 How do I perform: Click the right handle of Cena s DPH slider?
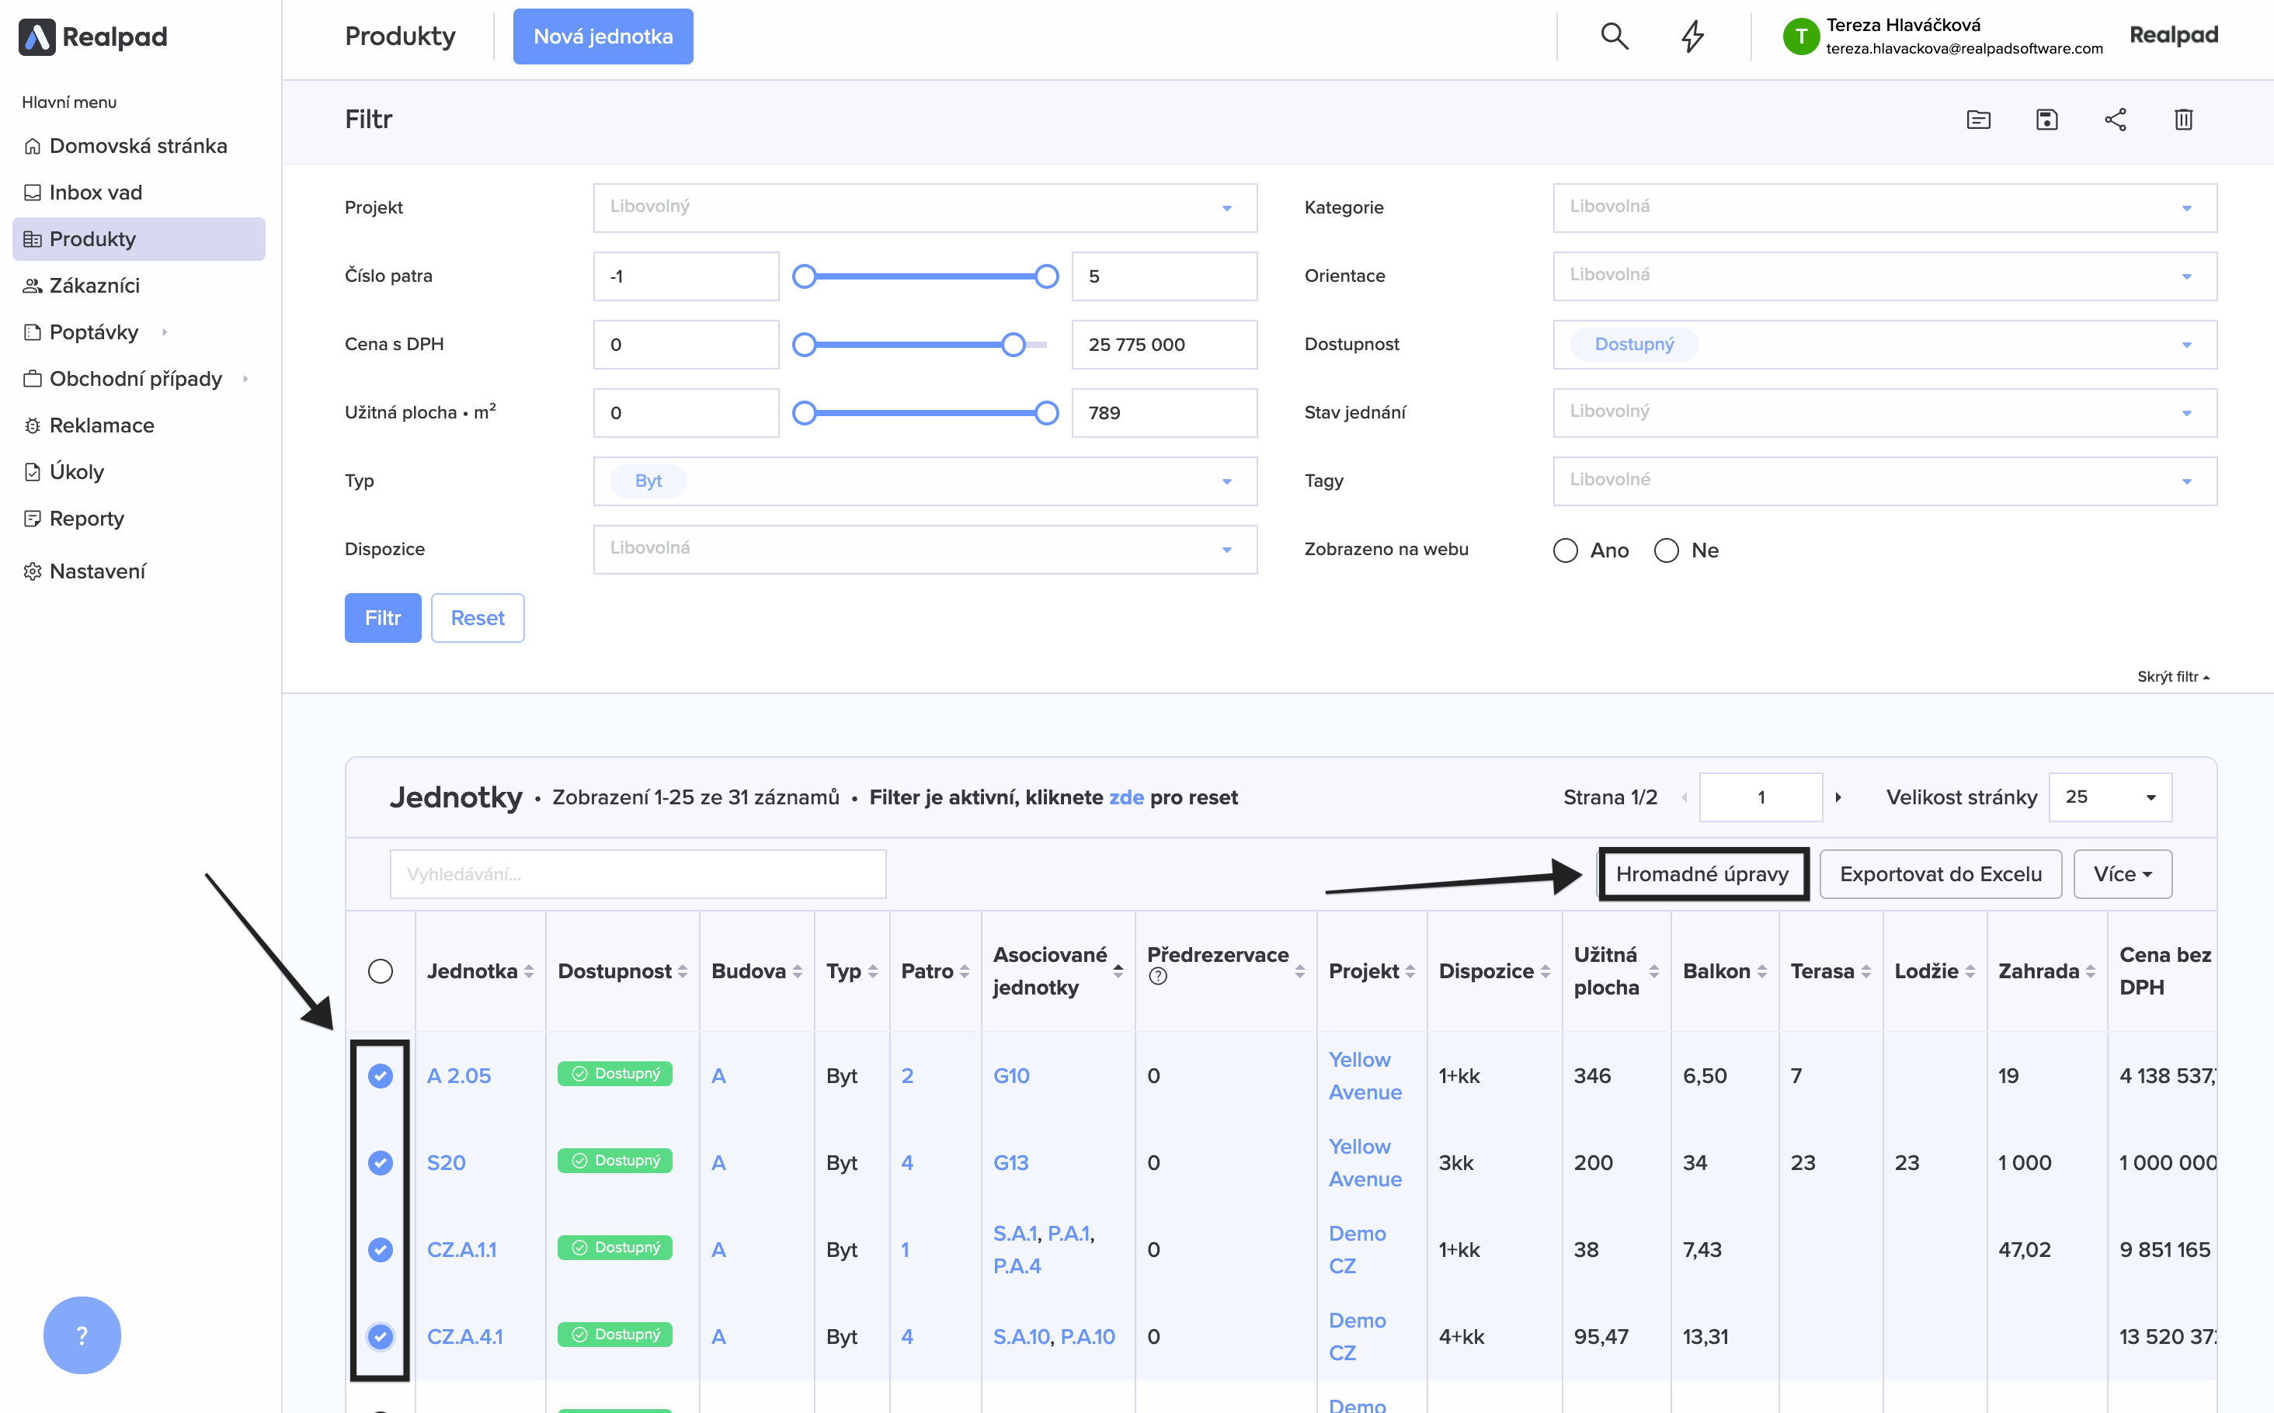(x=1014, y=345)
